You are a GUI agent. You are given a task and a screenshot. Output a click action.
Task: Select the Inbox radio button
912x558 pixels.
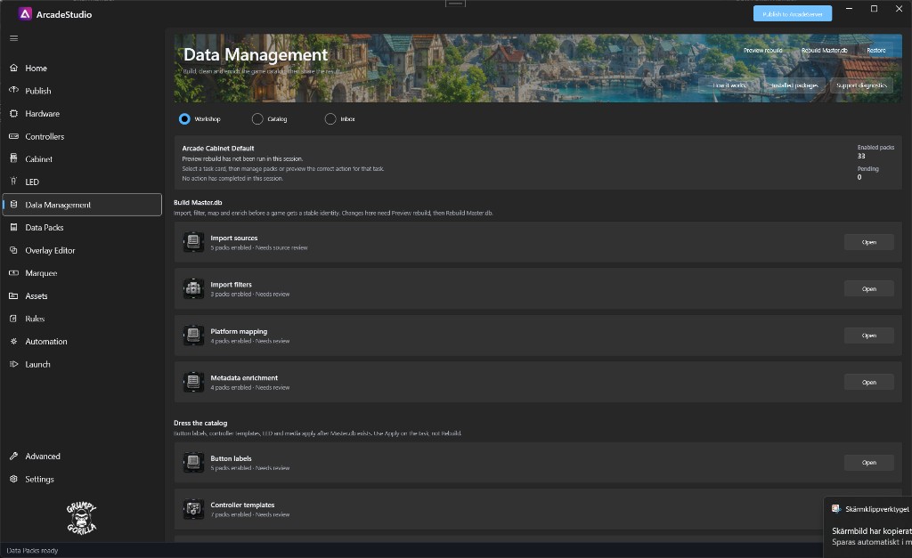click(x=330, y=118)
